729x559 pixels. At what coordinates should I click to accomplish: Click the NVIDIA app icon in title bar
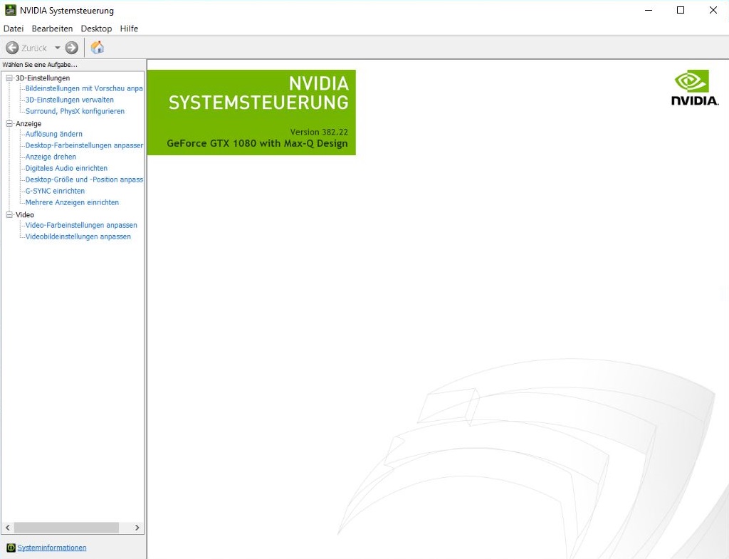(10, 10)
